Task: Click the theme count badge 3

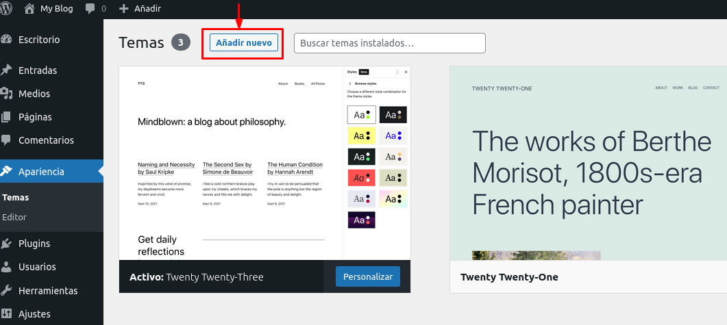Action: click(x=181, y=43)
